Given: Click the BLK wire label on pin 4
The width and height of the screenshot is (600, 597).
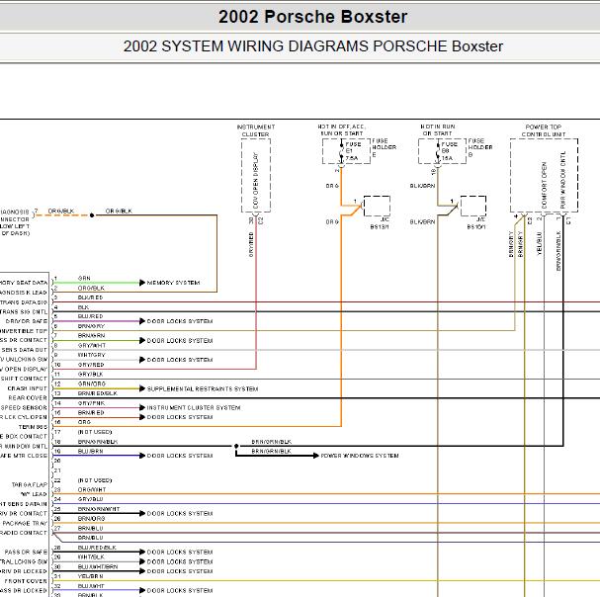Looking at the screenshot, I should [x=83, y=307].
